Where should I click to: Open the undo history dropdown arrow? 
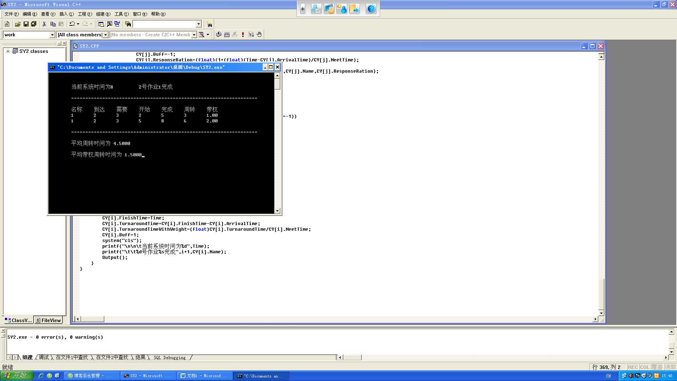click(x=78, y=24)
